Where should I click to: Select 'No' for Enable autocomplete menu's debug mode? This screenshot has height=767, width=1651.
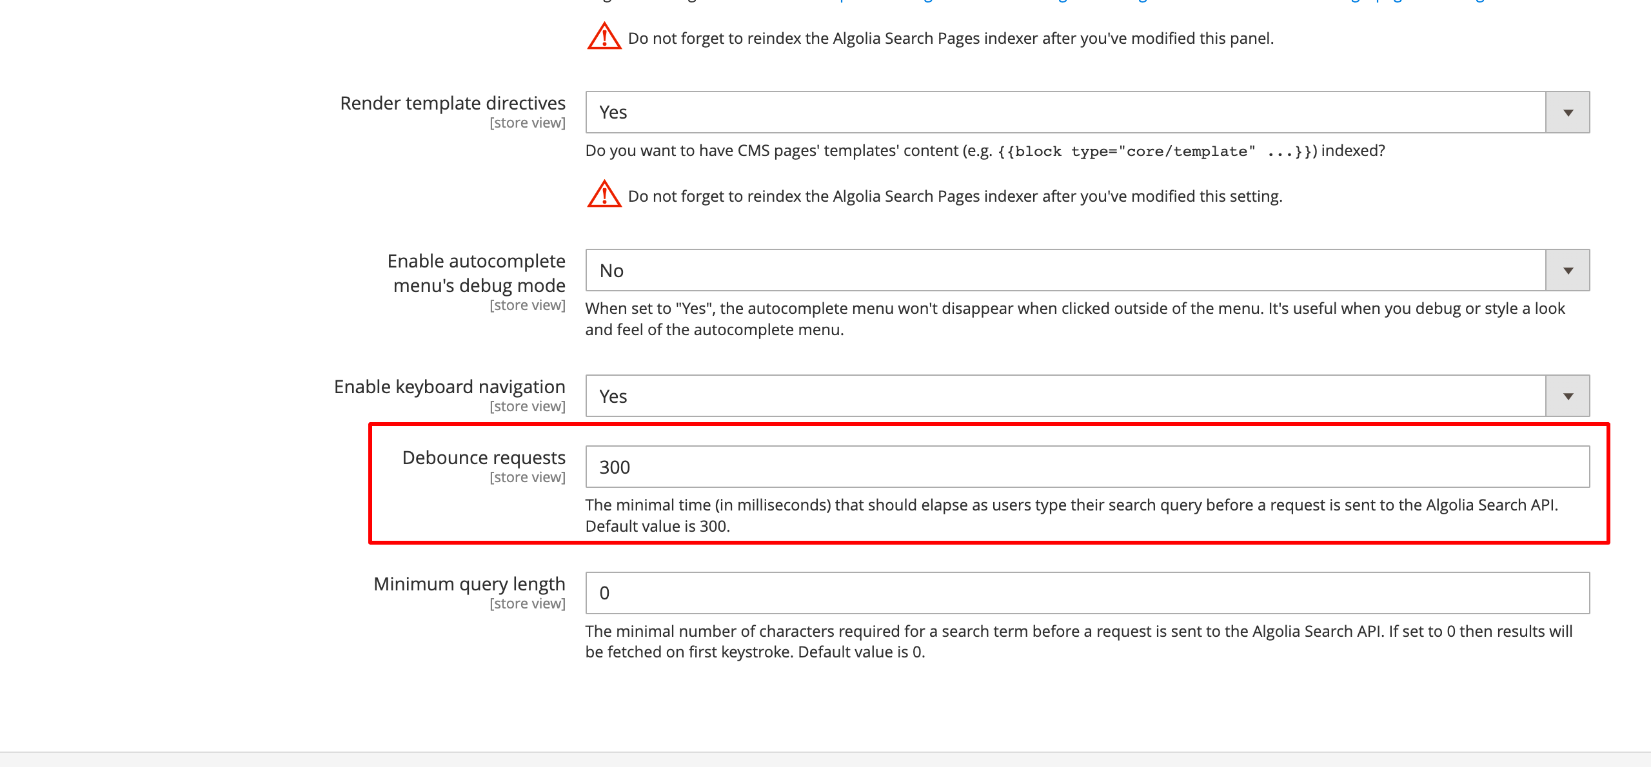[1090, 271]
